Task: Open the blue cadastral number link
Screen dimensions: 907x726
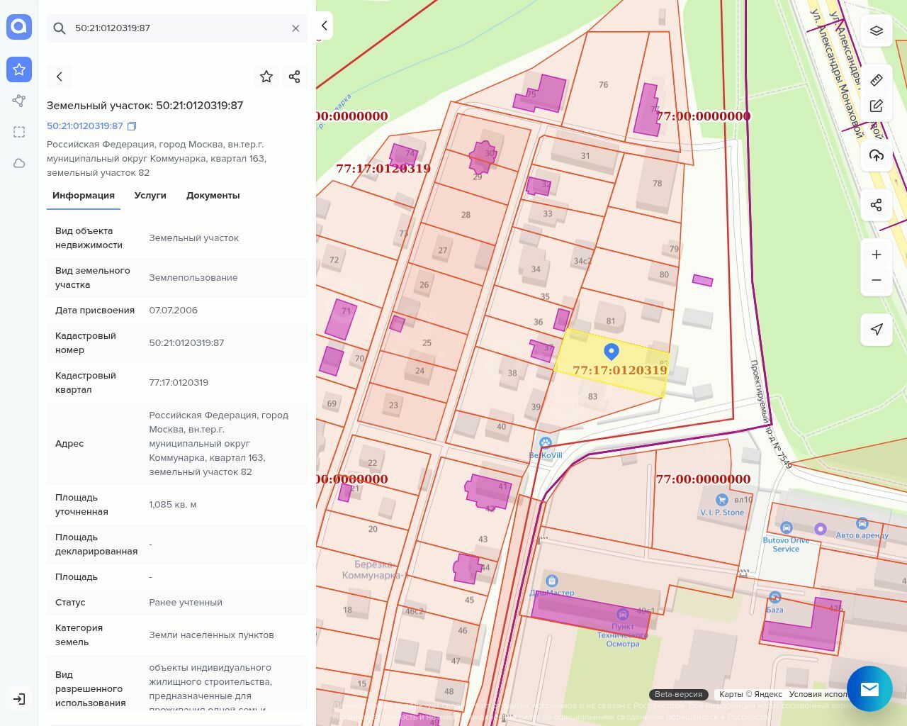Action: coord(85,126)
